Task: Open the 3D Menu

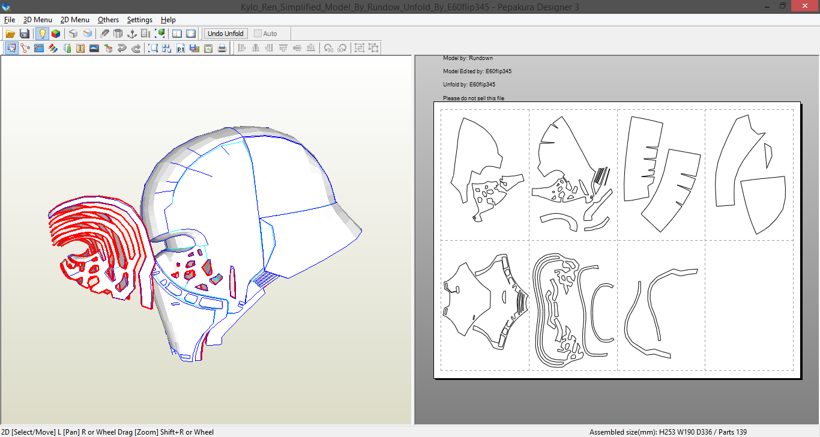Action: (x=38, y=20)
